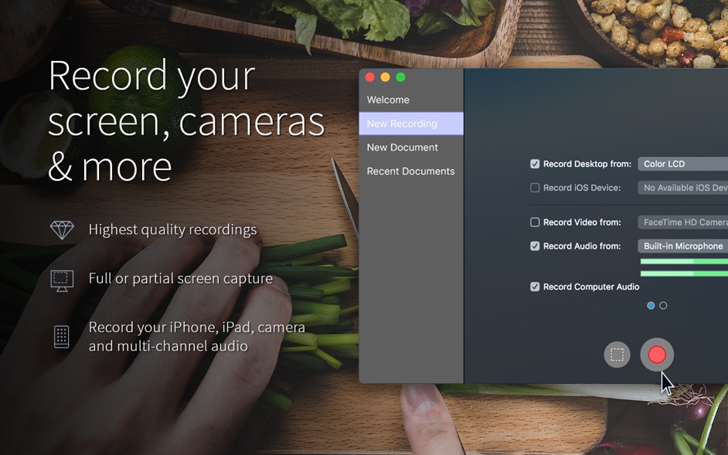Go to Recent Documents in sidebar

click(410, 171)
